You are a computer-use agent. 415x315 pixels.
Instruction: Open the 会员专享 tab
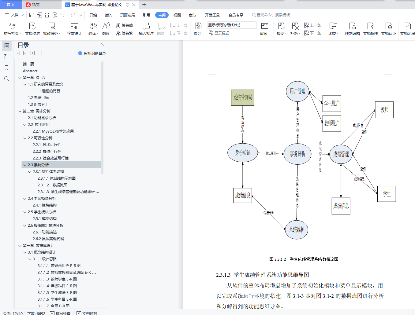[236, 15]
